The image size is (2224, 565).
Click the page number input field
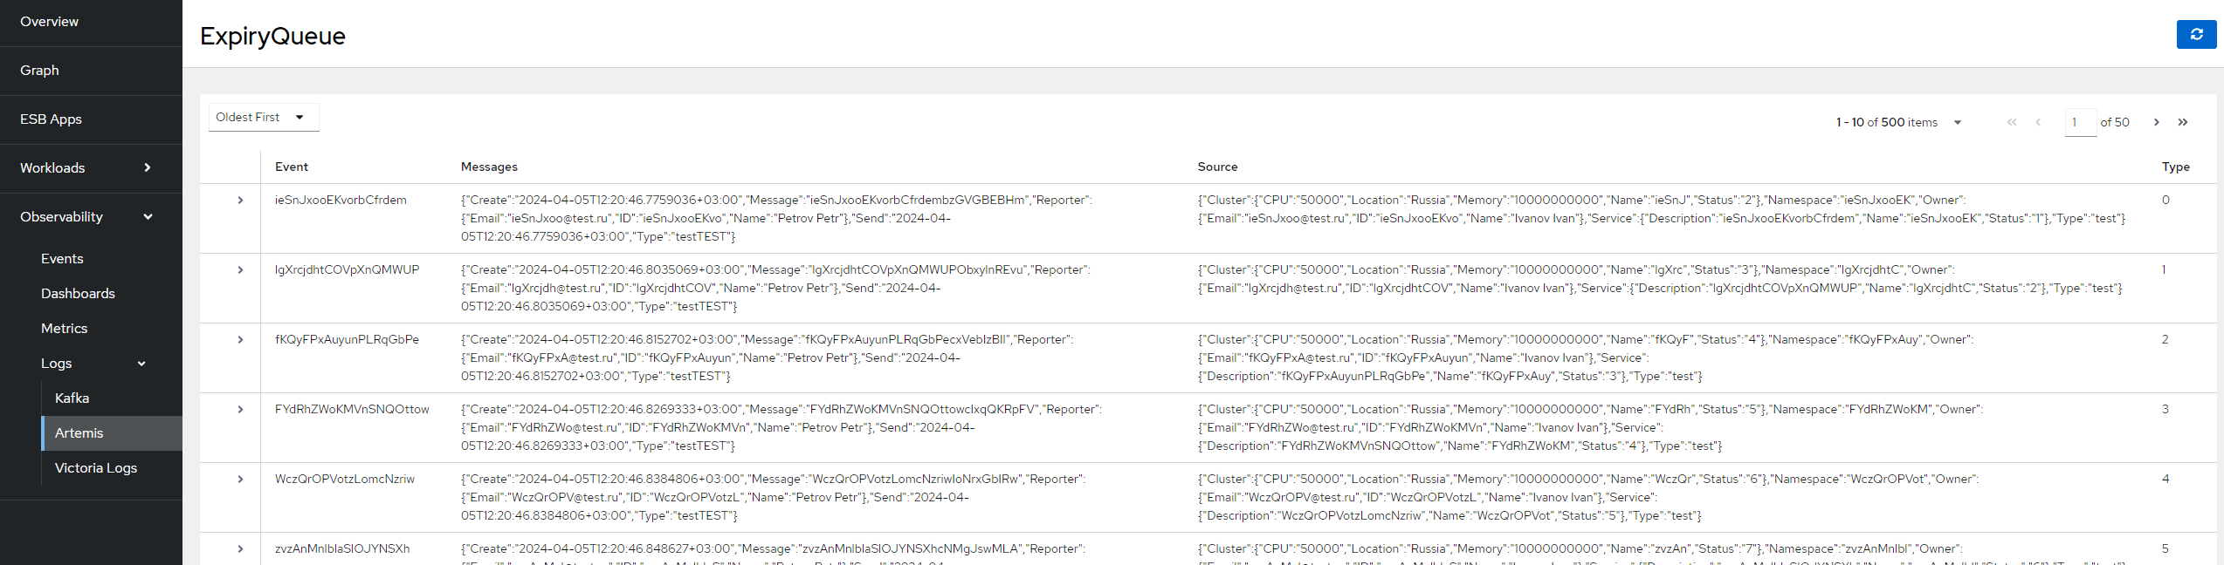pyautogui.click(x=2079, y=122)
